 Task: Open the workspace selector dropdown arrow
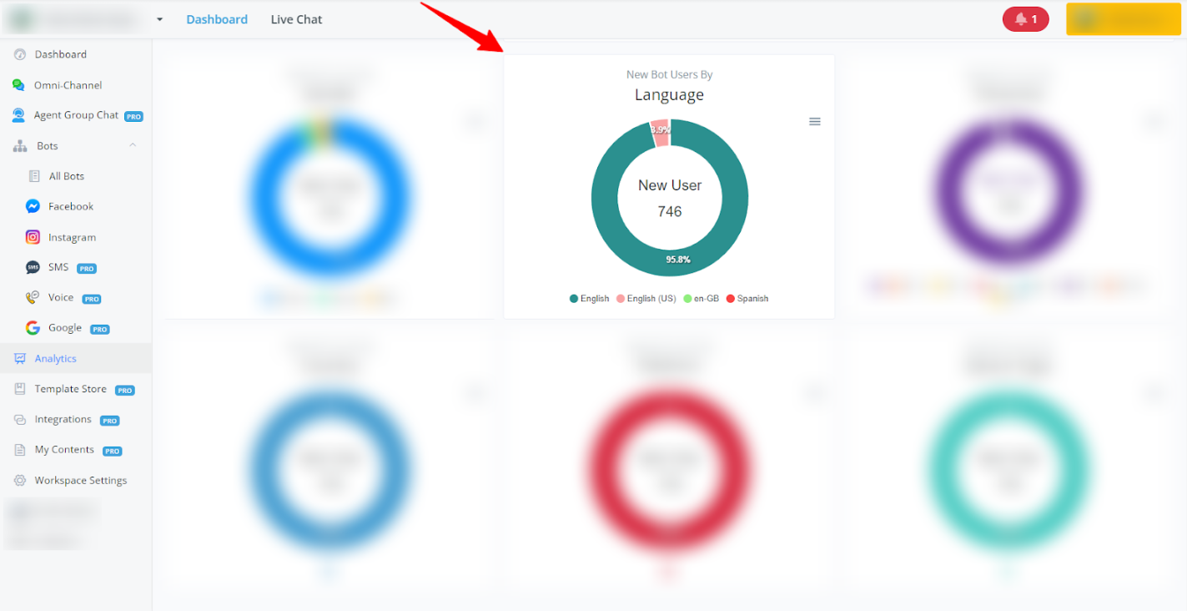(x=159, y=20)
